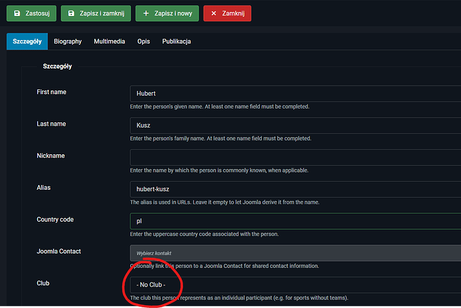Click the Szczegóły fieldset heading
This screenshot has width=461, height=308.
pos(57,66)
